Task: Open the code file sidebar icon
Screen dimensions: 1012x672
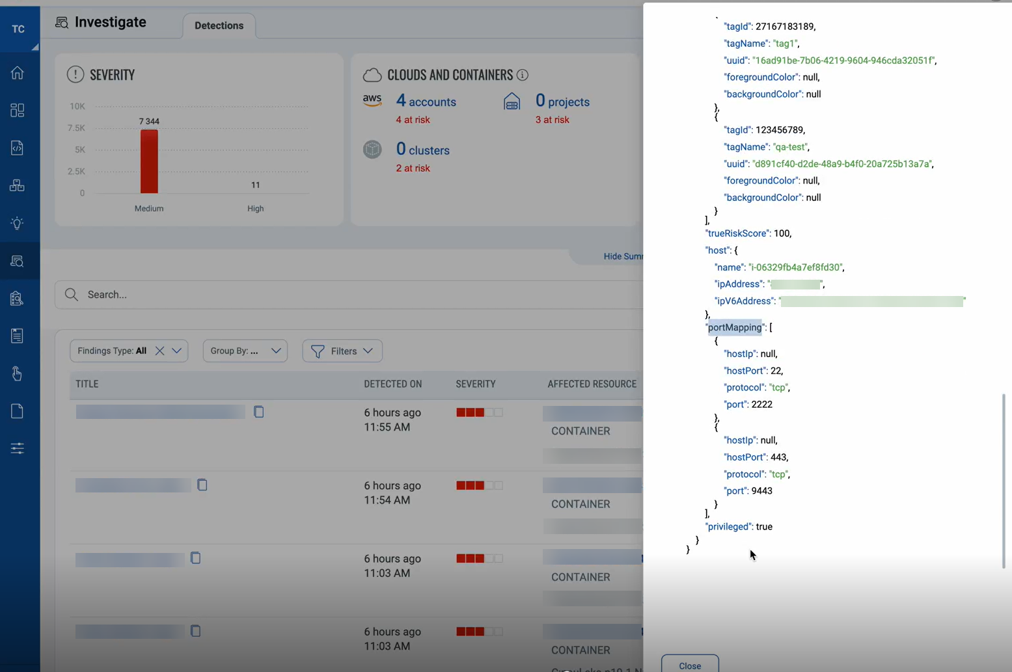Action: [18, 148]
